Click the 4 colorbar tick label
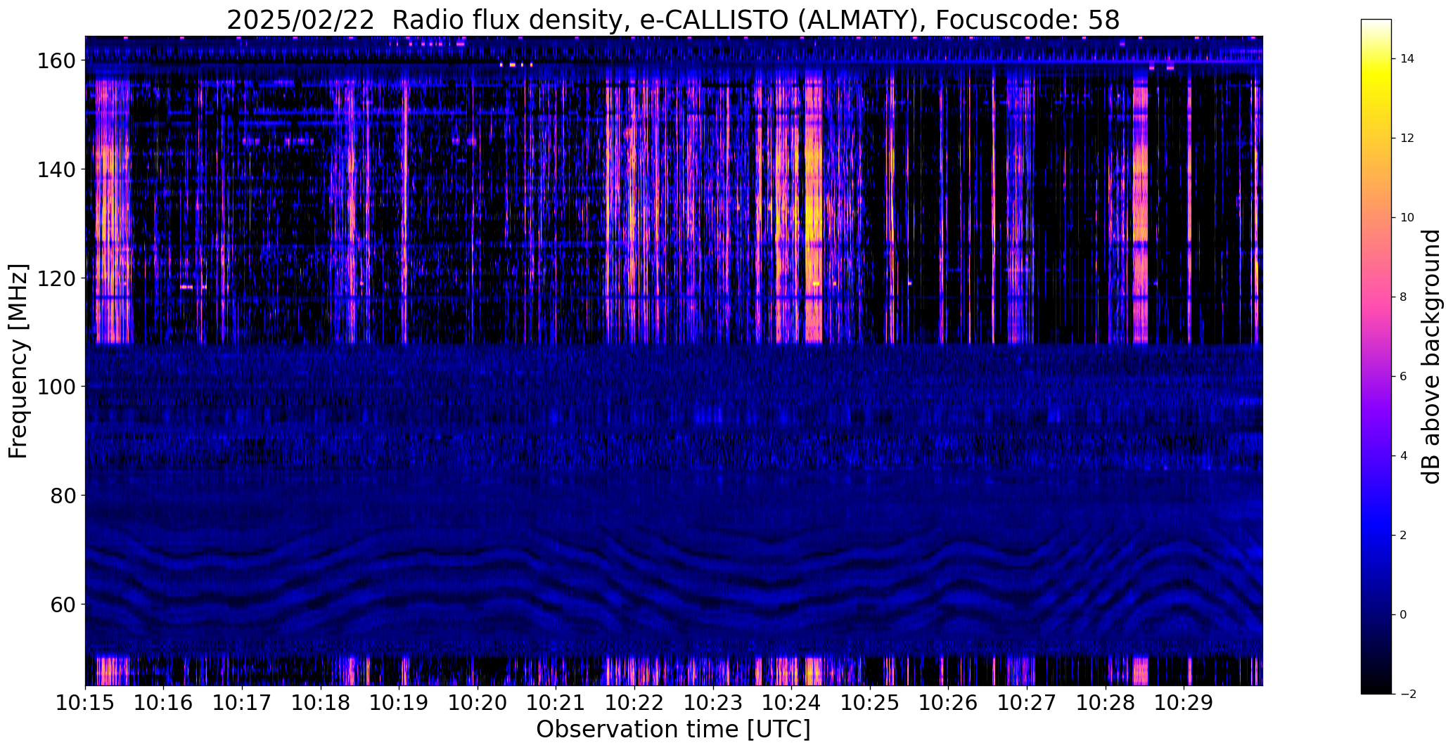1453x750 pixels. tap(1404, 456)
